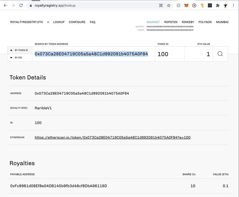239x197 pixels.
Task: Focus the TOKEN ID field showing 100
Action: point(170,54)
